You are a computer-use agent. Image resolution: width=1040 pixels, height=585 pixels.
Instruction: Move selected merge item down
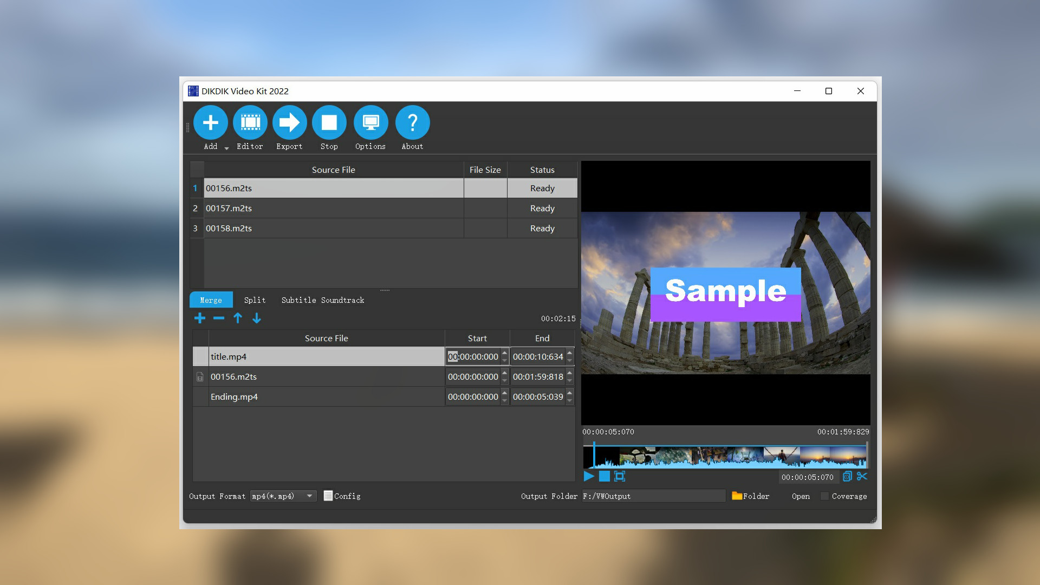256,318
